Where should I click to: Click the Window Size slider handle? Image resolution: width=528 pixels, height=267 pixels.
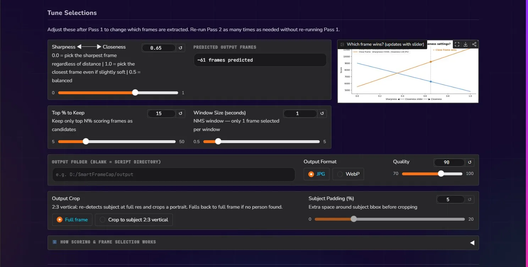click(x=218, y=142)
